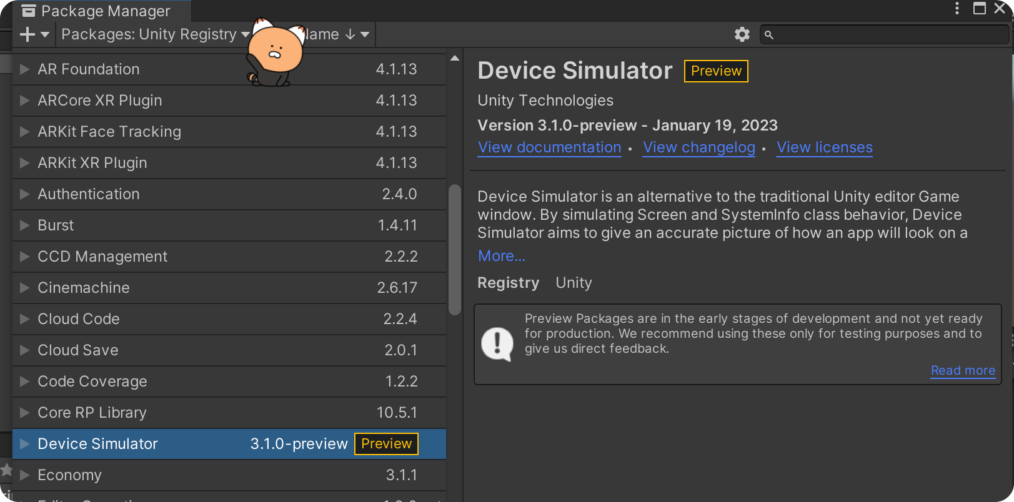
Task: Click the Preview tag in Device Simulator row
Action: click(386, 444)
